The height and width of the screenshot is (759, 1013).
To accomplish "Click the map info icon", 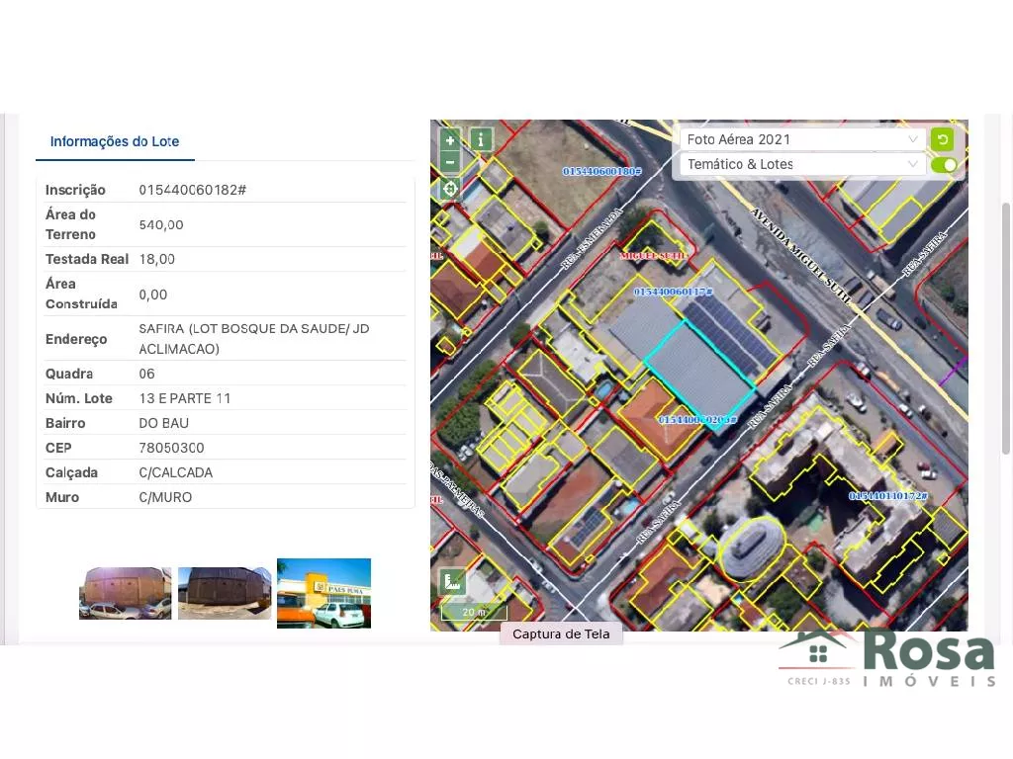I will (x=481, y=139).
